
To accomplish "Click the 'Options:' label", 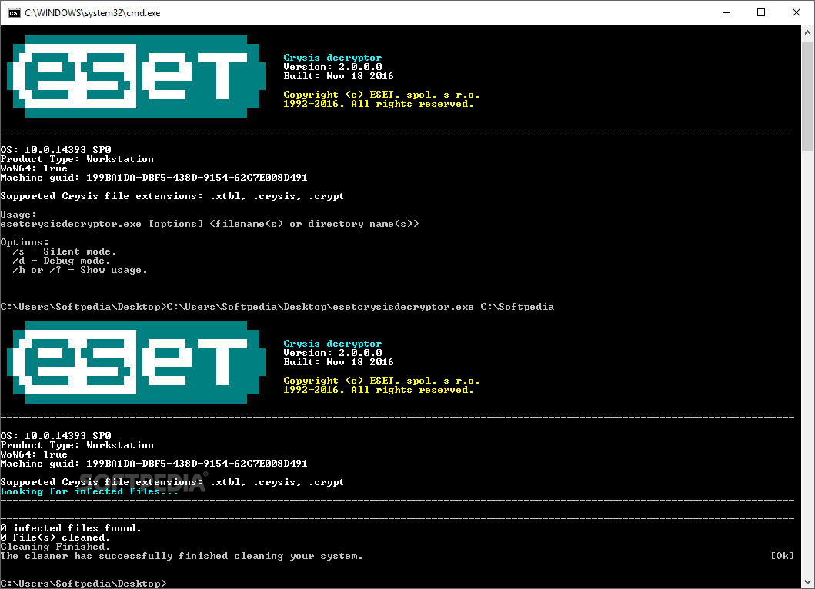I will pos(25,242).
